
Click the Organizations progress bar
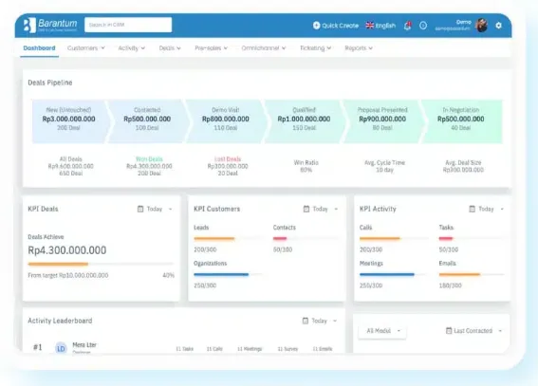click(x=228, y=274)
